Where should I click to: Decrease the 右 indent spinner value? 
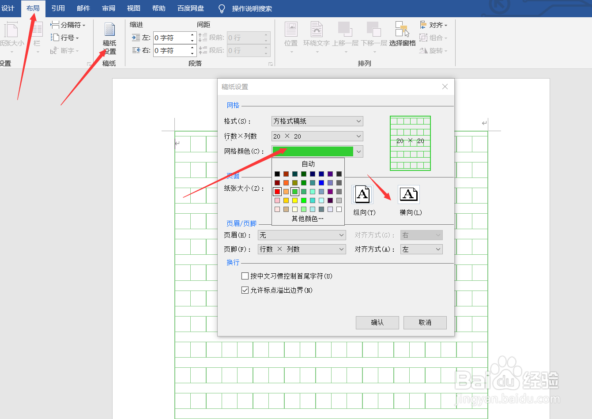pos(192,53)
